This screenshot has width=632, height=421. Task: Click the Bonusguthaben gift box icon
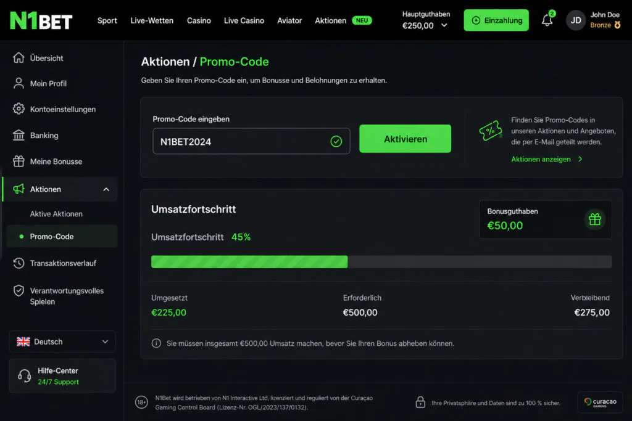[x=594, y=219]
